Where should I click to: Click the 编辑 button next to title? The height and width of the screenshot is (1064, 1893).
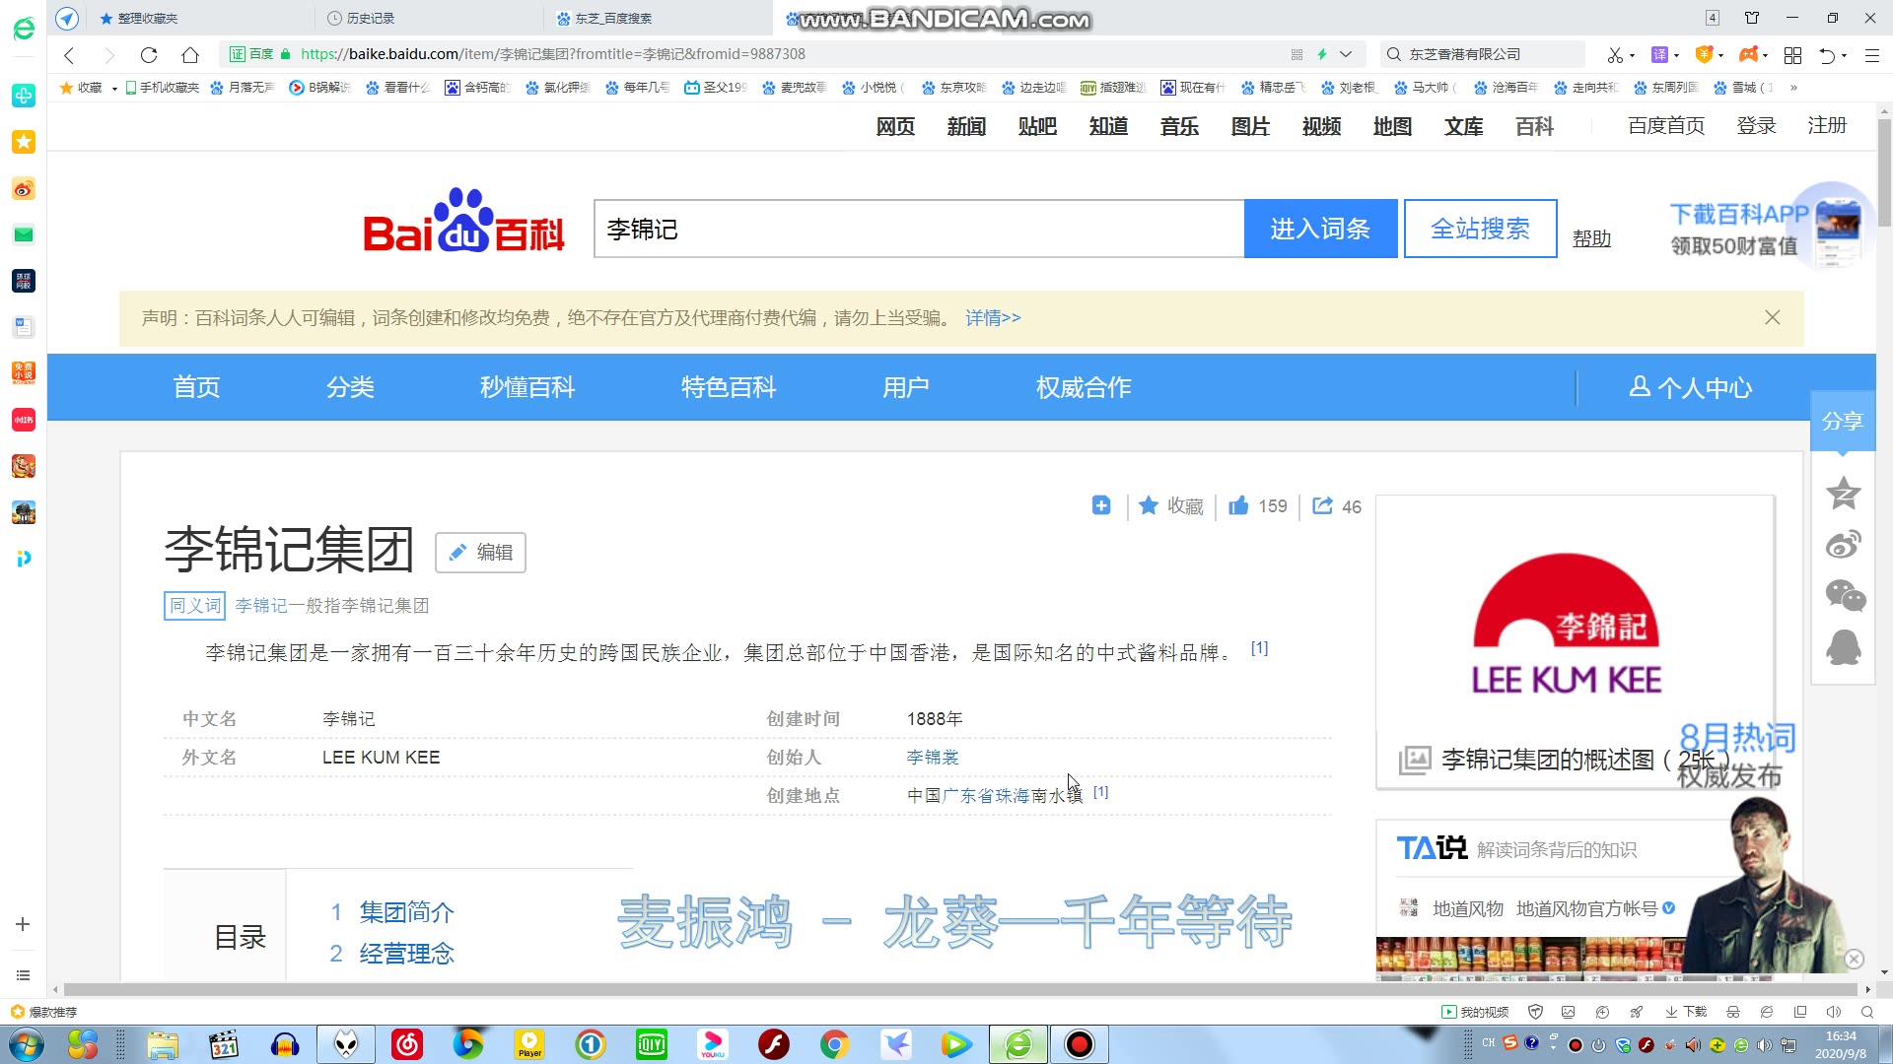pos(480,553)
